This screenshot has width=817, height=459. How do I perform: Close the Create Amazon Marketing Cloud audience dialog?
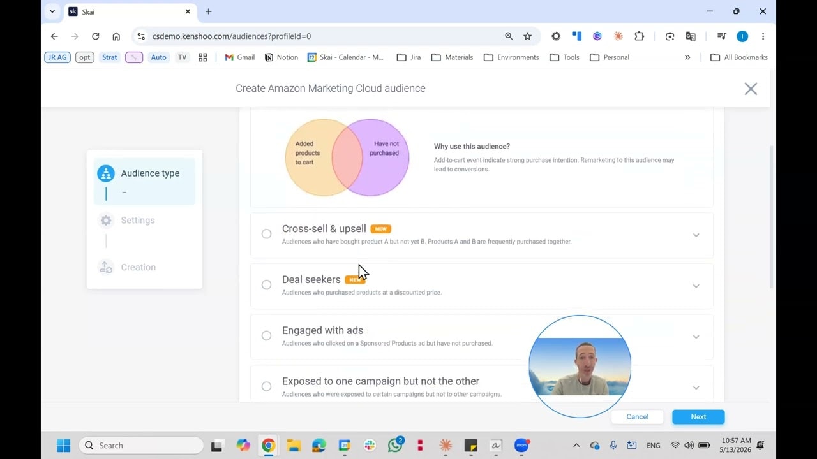click(x=751, y=89)
